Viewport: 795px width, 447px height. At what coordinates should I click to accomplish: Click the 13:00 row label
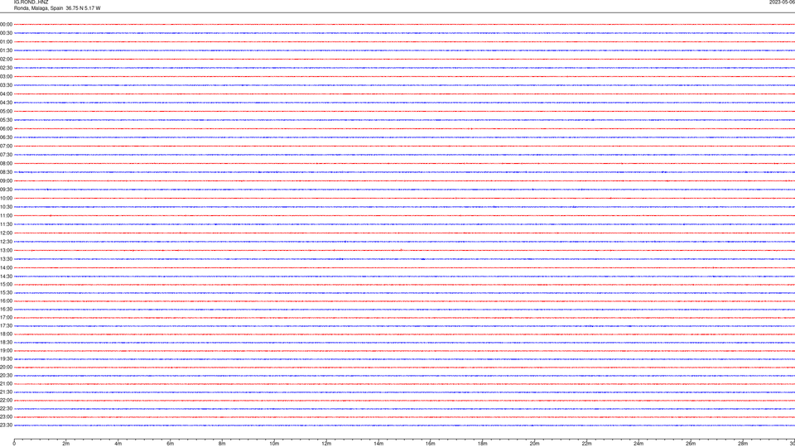tap(6, 250)
